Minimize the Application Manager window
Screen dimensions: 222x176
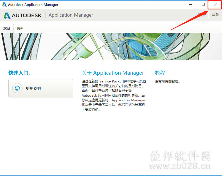tap(191, 4)
